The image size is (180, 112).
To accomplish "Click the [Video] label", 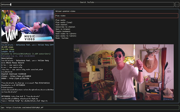I will coord(5,43).
